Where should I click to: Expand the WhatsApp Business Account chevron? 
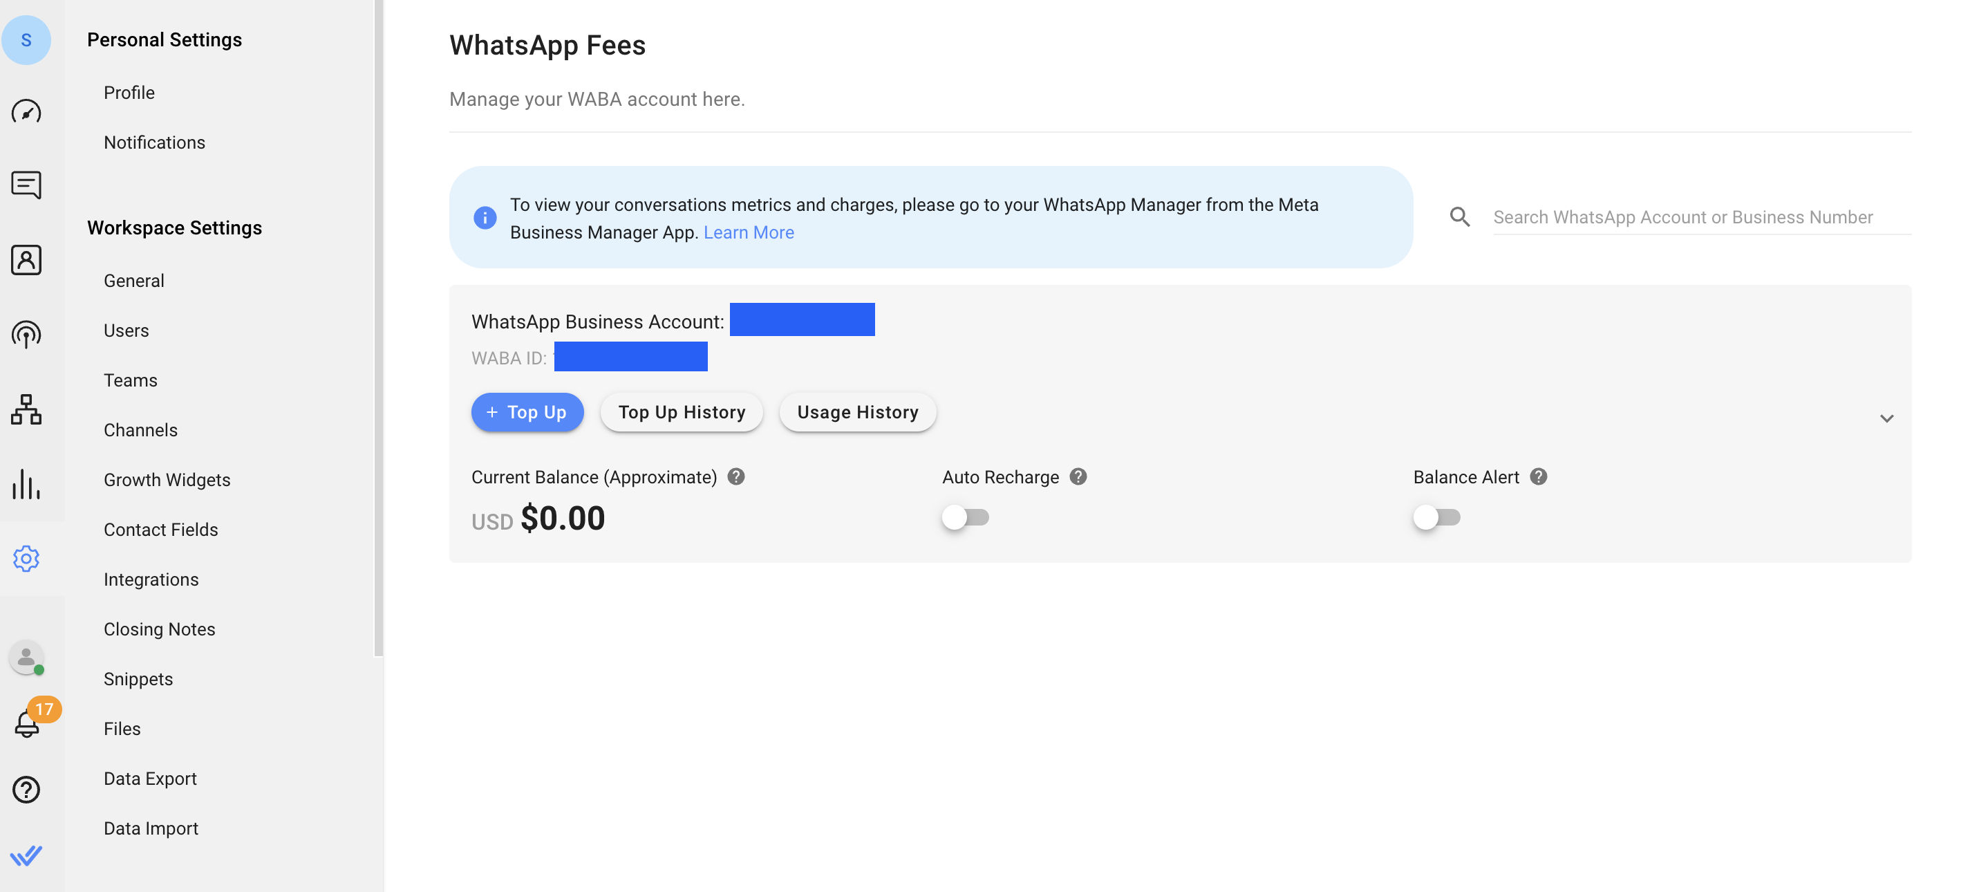[x=1886, y=418]
